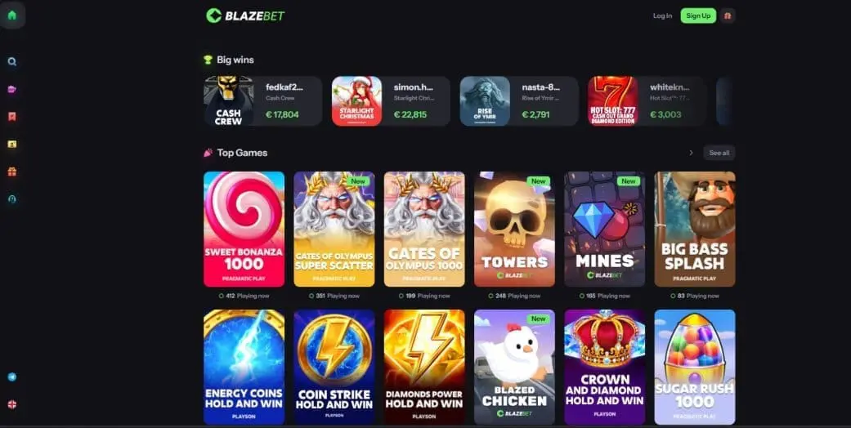
Task: Select Cash Crew big win card
Action: (x=262, y=101)
